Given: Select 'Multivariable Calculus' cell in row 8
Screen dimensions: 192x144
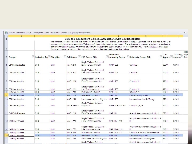Looking at the screenshot, I should (95, 92).
